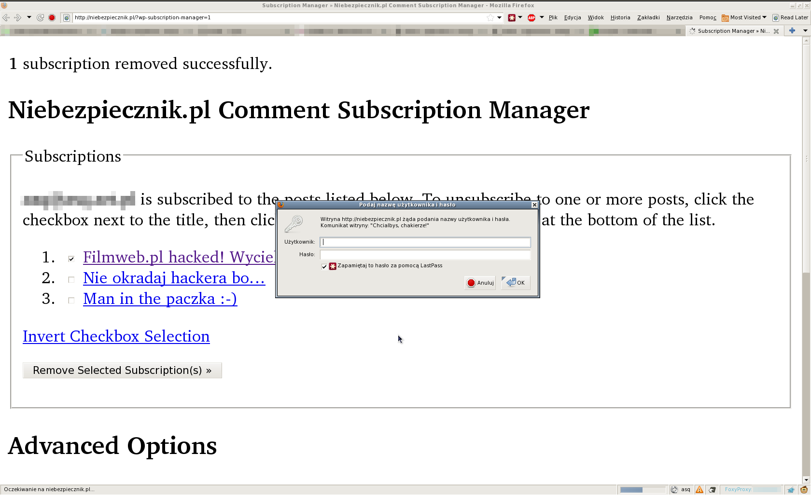Image resolution: width=811 pixels, height=495 pixels.
Task: Open the LastPass toolbar icon
Action: 512,17
